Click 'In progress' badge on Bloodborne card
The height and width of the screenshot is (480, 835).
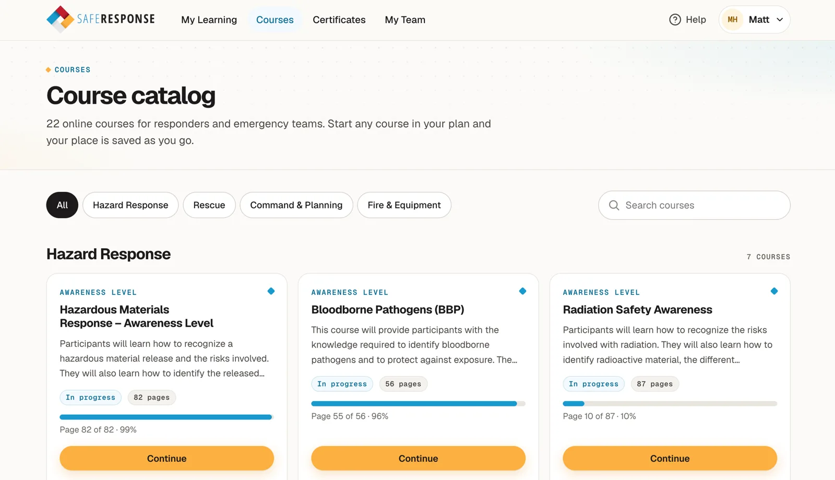342,384
